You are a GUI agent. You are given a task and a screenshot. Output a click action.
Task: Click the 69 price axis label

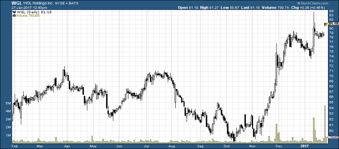tap(331, 81)
